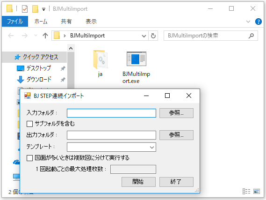This screenshot has width=266, height=200.
Task: Click the properties checkmark icon in title bar
Action: [x=25, y=9]
